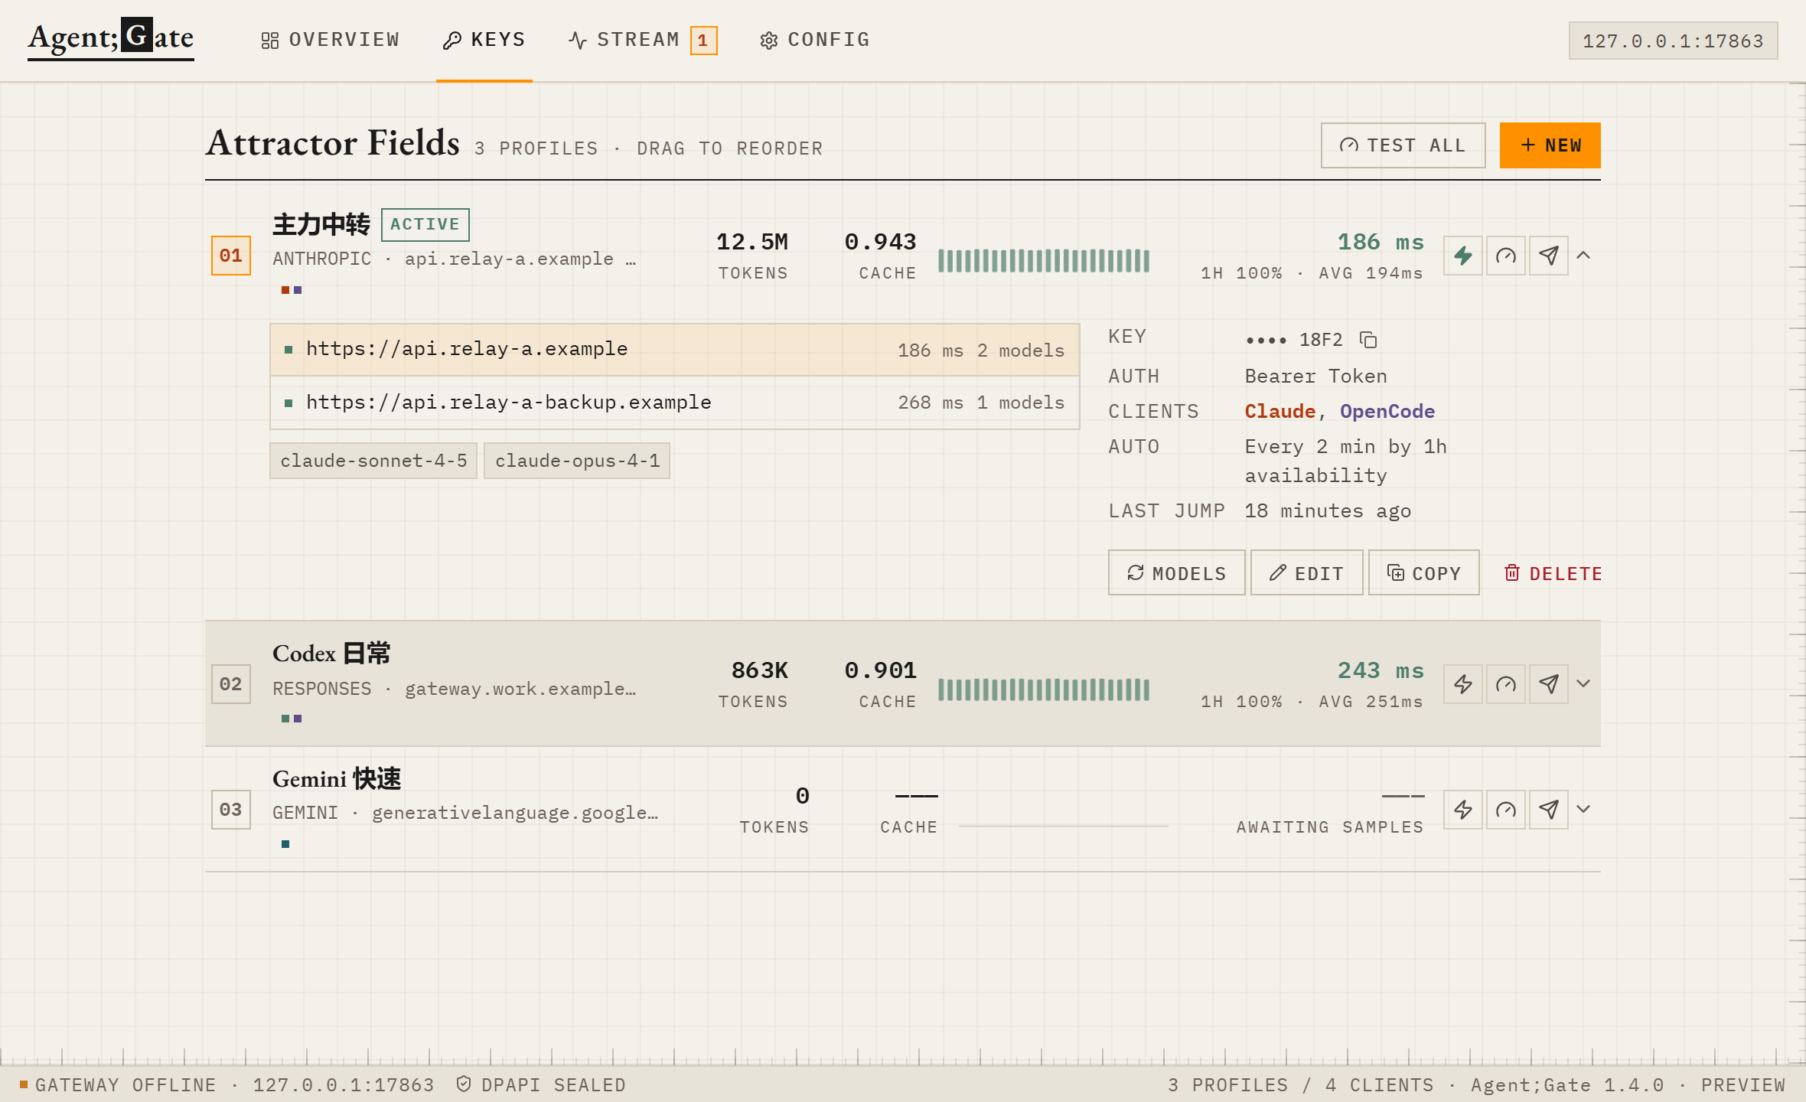The width and height of the screenshot is (1806, 1102).
Task: Click paper plane send icon for 主力中转
Action: [x=1548, y=256]
